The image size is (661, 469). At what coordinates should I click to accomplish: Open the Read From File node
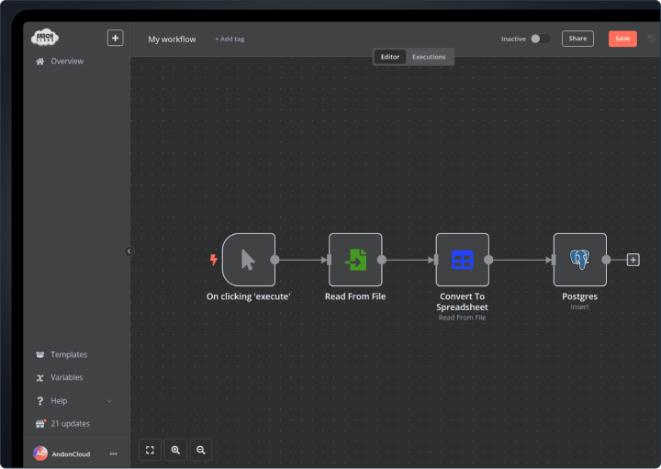pyautogui.click(x=355, y=260)
